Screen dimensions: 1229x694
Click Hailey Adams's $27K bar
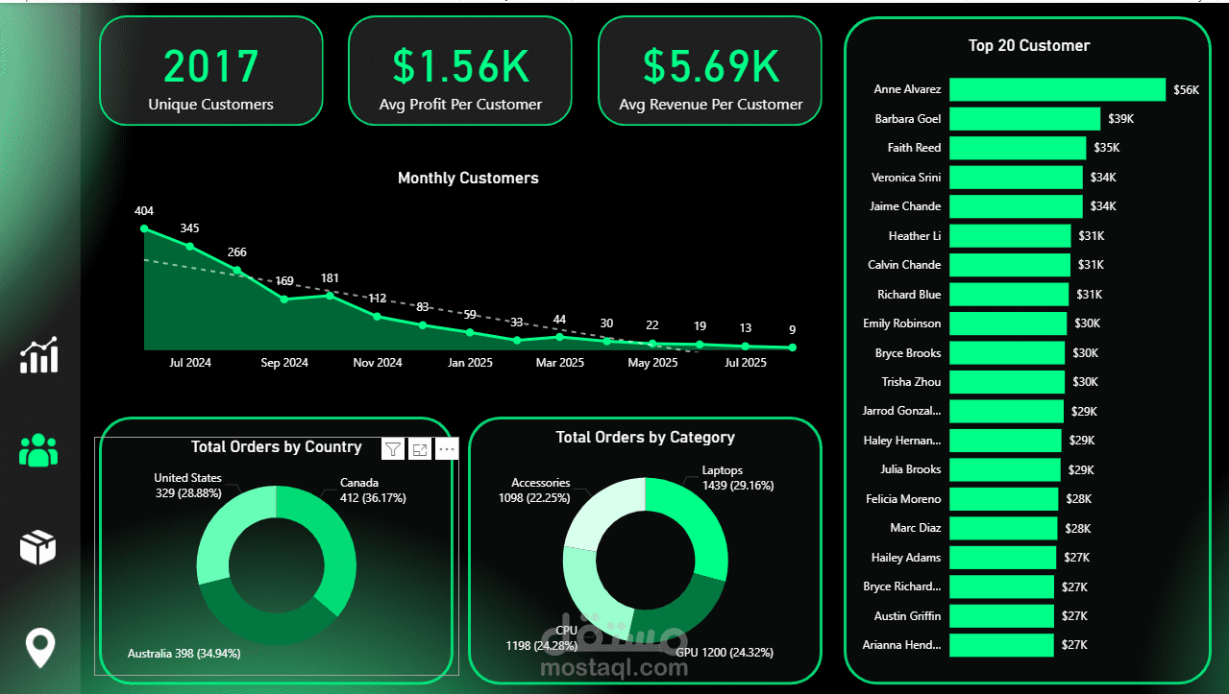pyautogui.click(x=1002, y=558)
